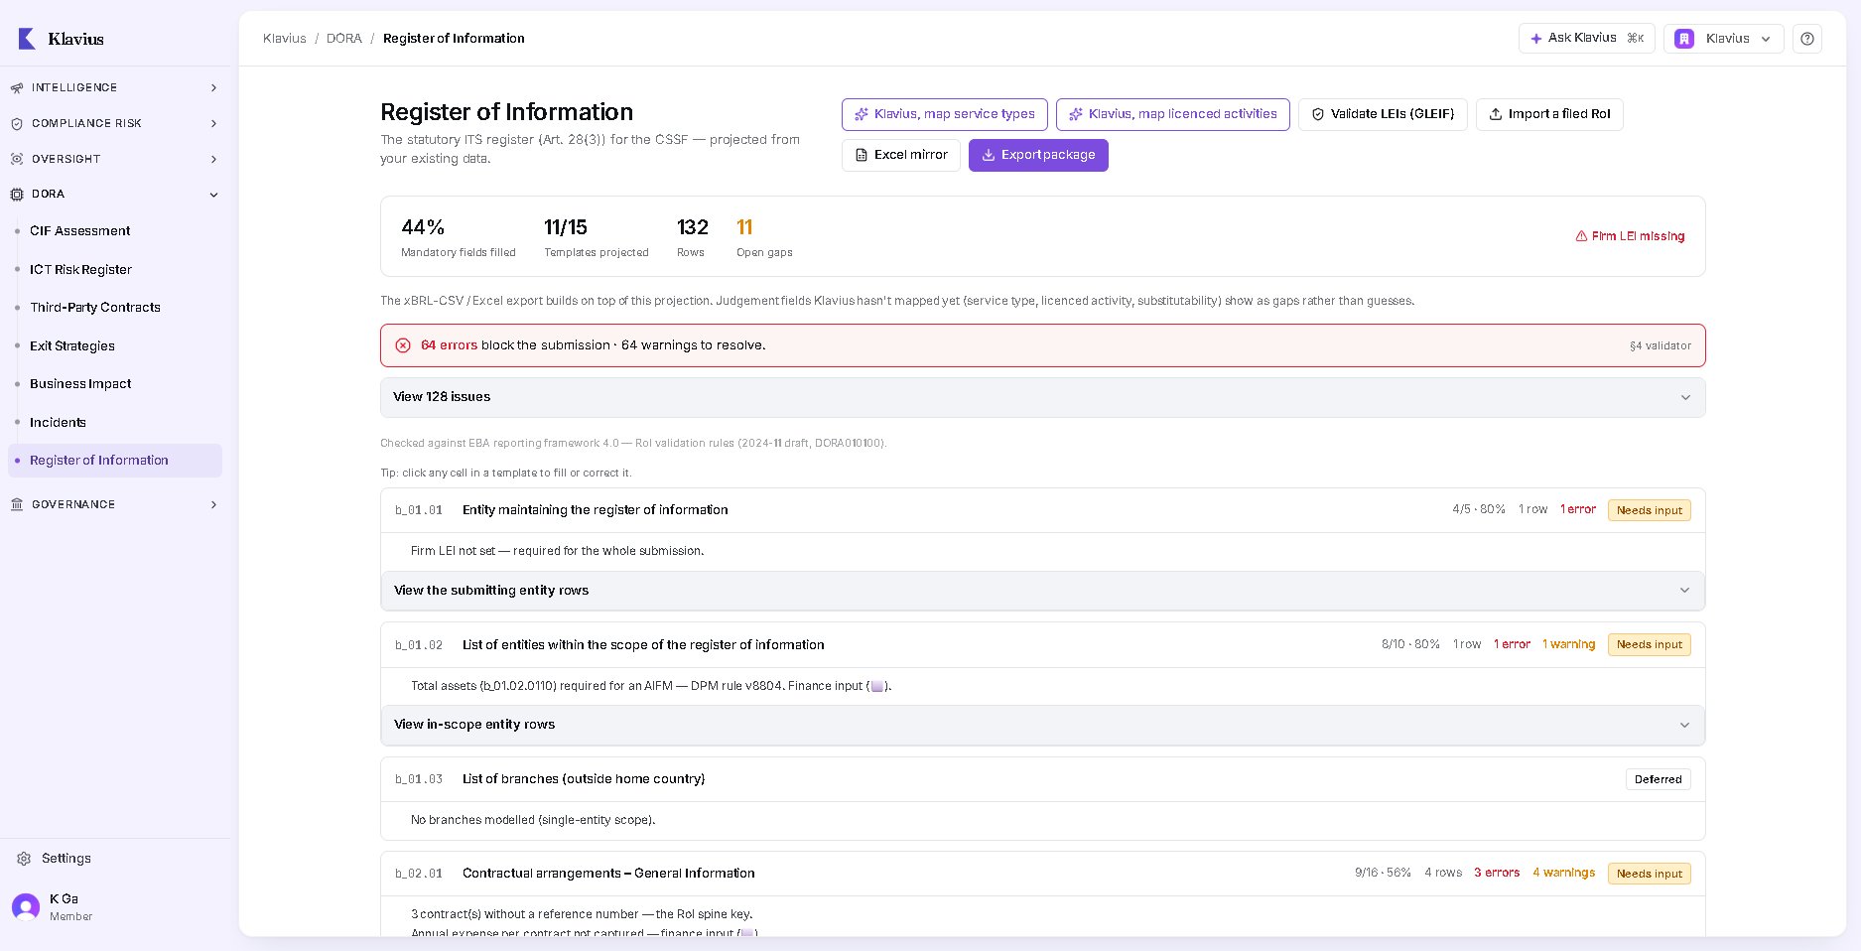Click '1 warning' on b_01.02 row
Screen dimensions: 1861x951
pyautogui.click(x=1569, y=644)
